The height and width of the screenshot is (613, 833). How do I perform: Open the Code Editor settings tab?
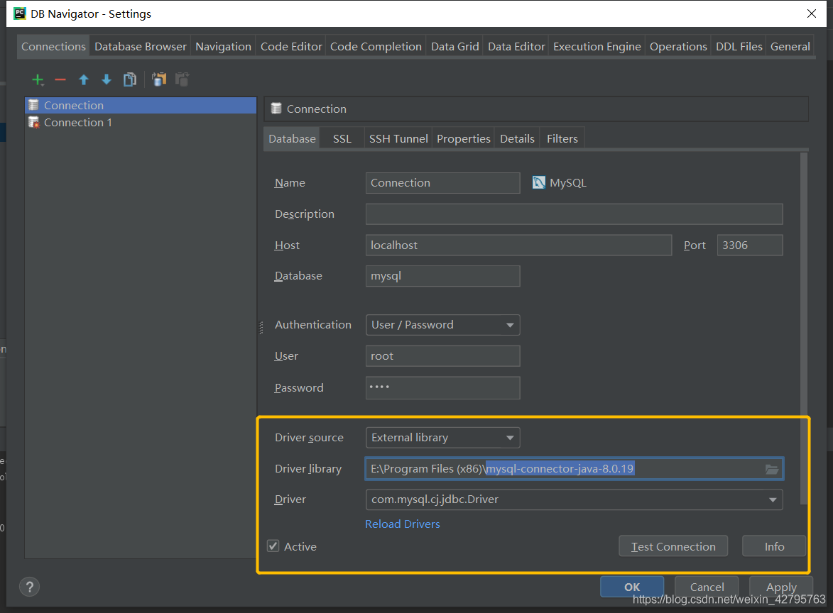click(291, 47)
